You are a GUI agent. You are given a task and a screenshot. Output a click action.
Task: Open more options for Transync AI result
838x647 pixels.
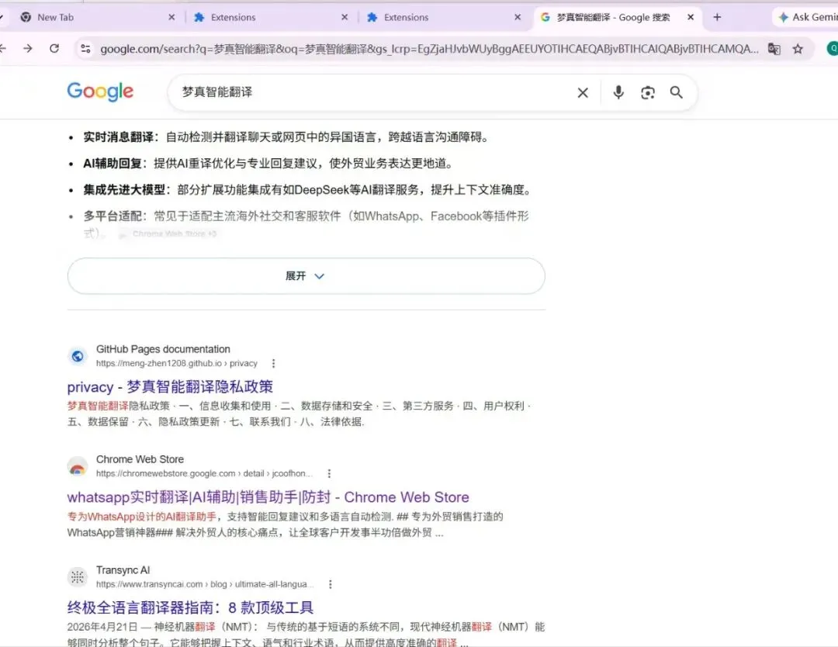(x=331, y=584)
